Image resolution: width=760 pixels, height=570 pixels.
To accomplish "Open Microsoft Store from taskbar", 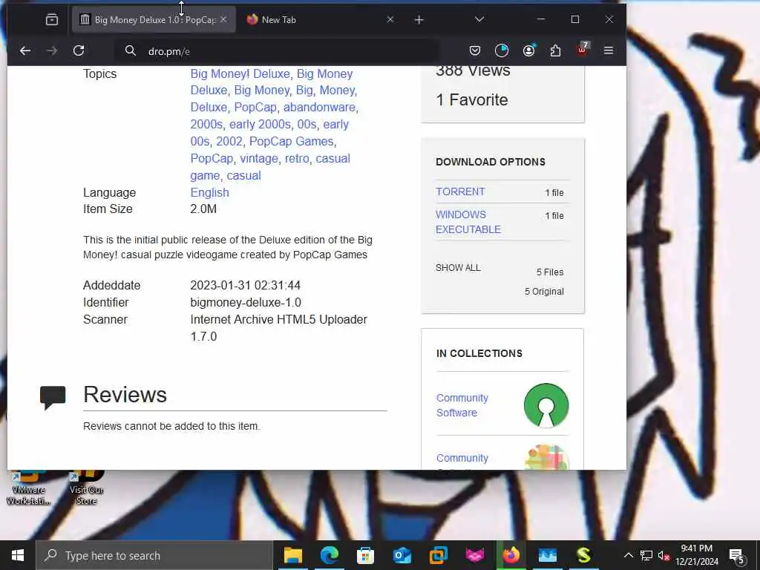I will 365,555.
